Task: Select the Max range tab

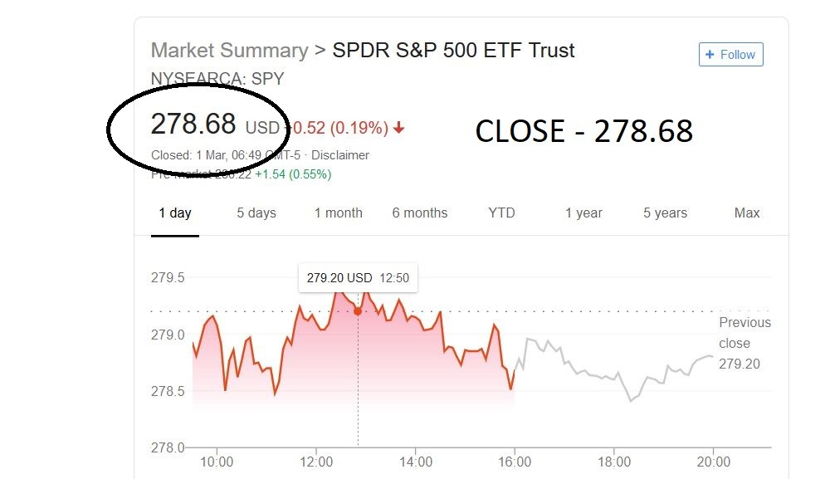Action: pyautogui.click(x=746, y=213)
